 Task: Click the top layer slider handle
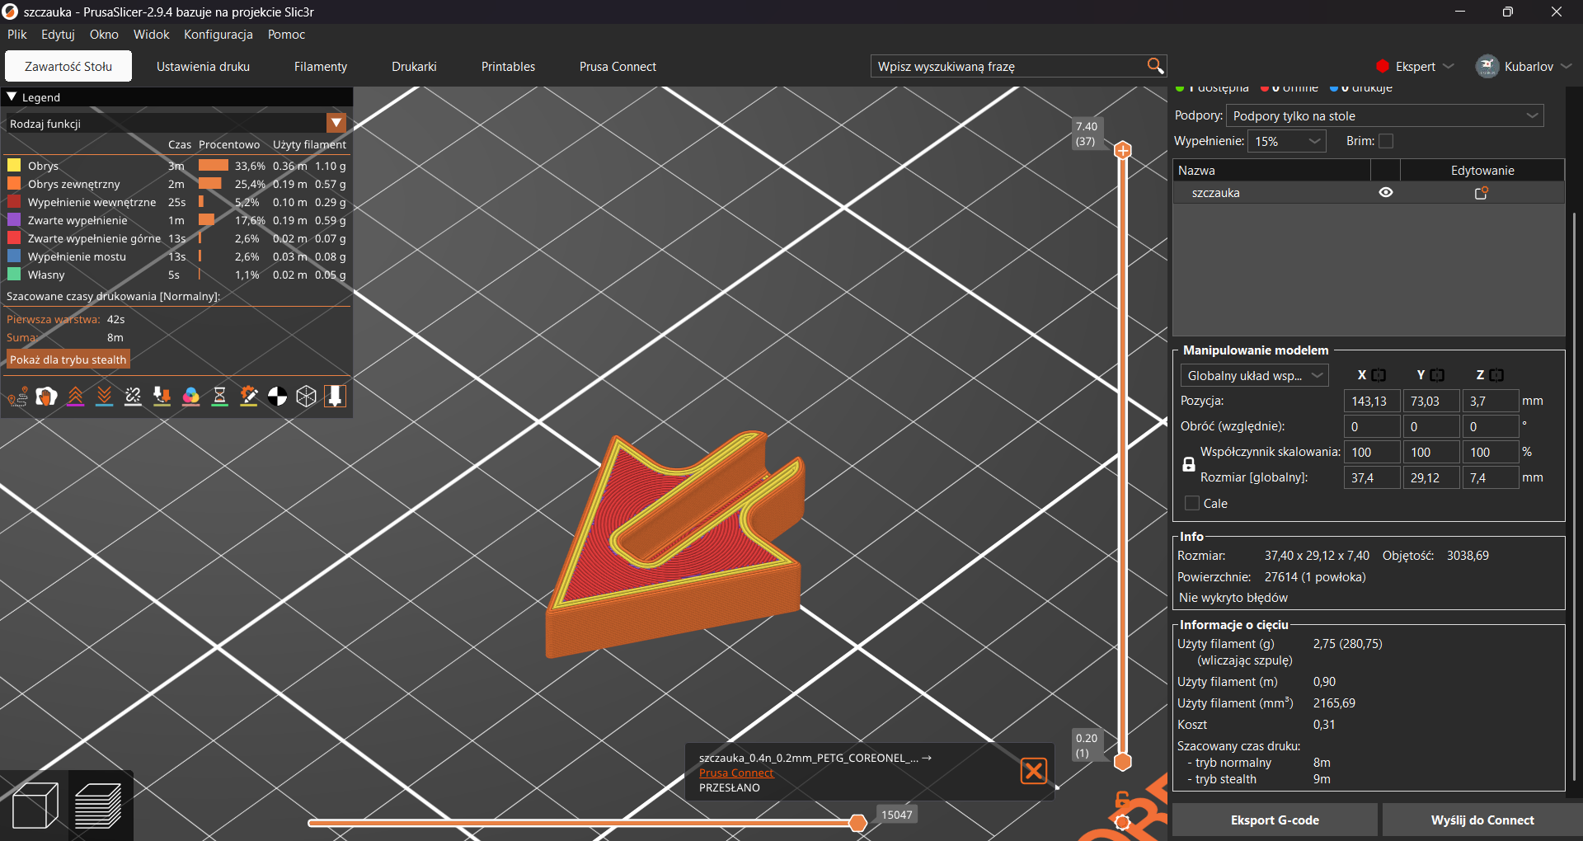pyautogui.click(x=1123, y=150)
